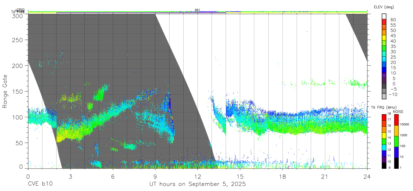Click the '100' Range Gate tick

pos(17,117)
